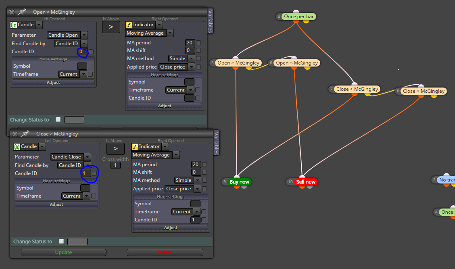
Task: Click left Adjust button in Close > McGingley panel
Action: click(x=56, y=204)
